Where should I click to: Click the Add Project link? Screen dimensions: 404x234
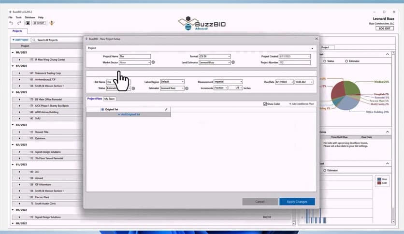point(20,40)
